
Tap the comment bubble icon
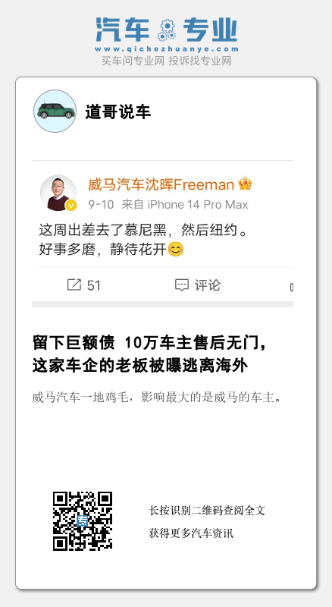[181, 285]
